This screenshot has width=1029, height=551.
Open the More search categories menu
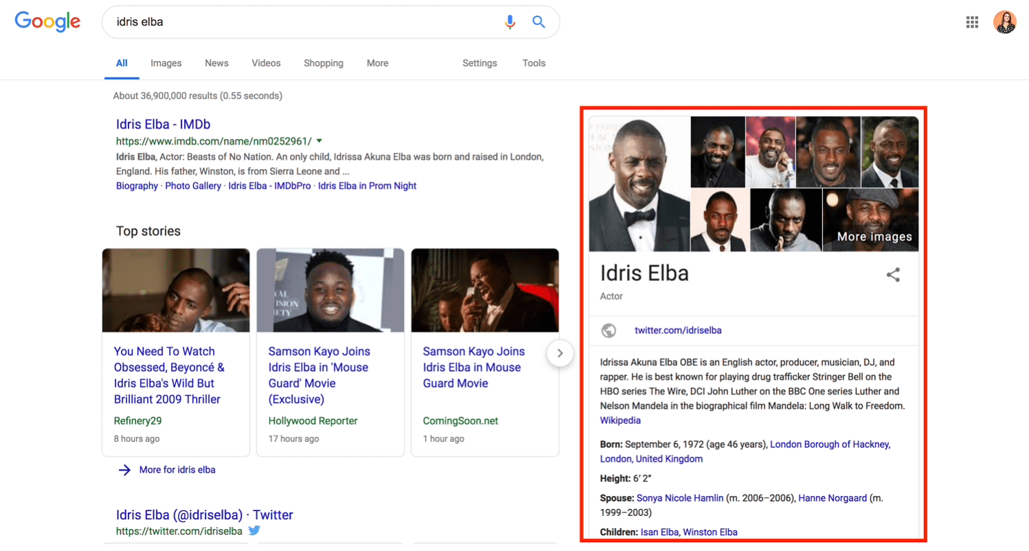click(x=377, y=63)
